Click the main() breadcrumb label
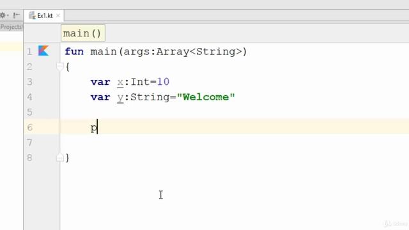Viewport: 409px width, 230px height. pos(83,33)
